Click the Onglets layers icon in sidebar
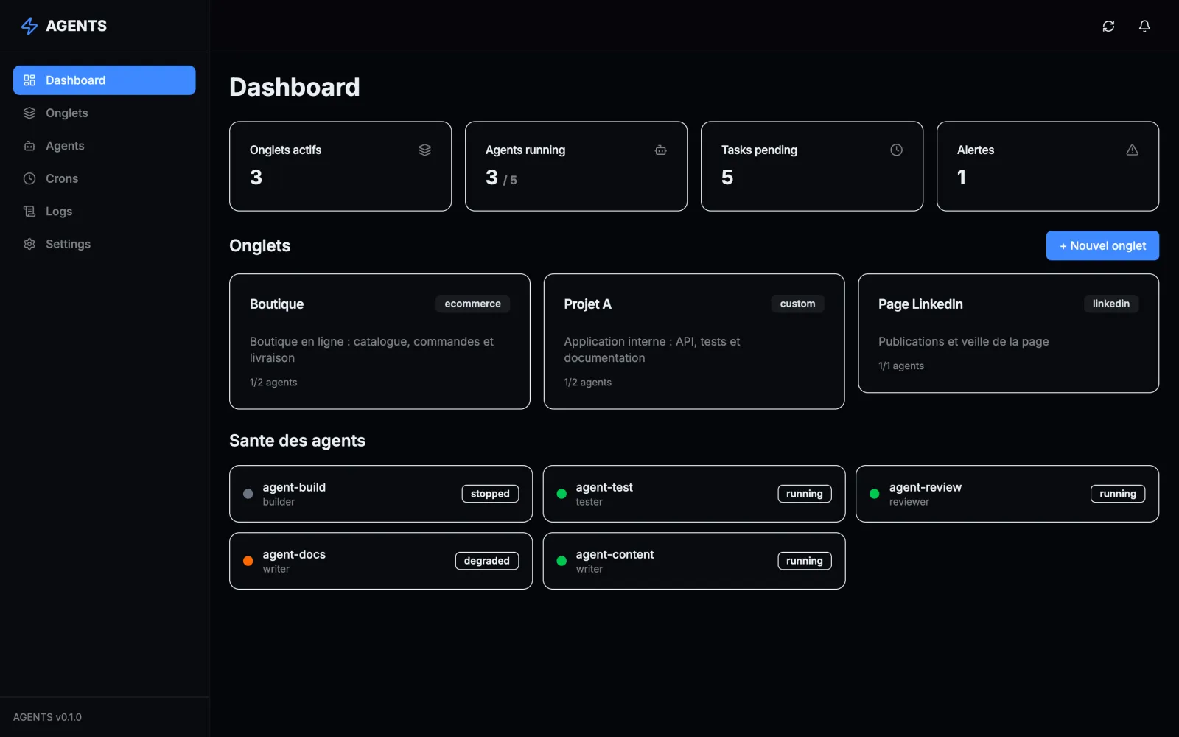The width and height of the screenshot is (1179, 737). point(29,113)
